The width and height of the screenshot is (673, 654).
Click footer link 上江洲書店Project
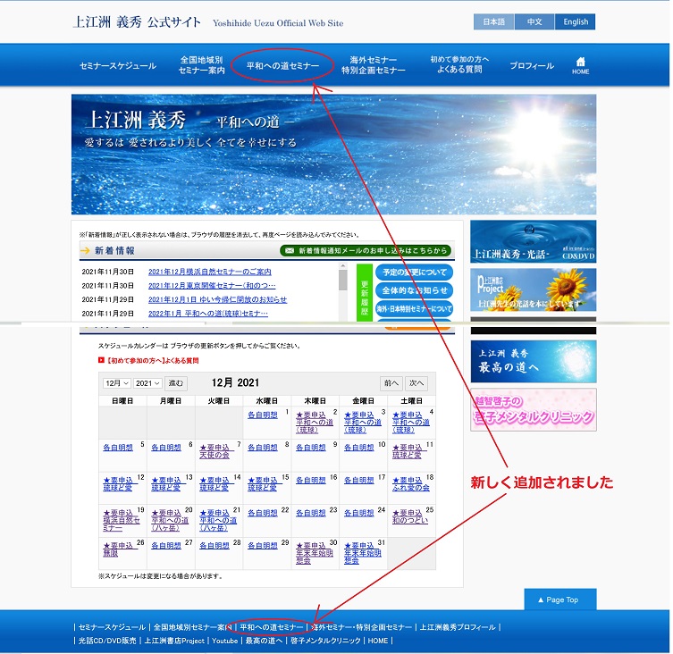174,641
